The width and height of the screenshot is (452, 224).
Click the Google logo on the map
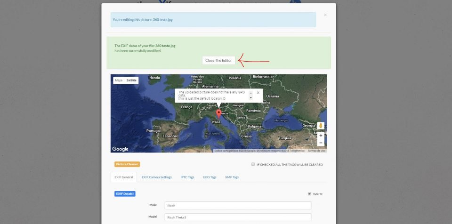pos(120,149)
